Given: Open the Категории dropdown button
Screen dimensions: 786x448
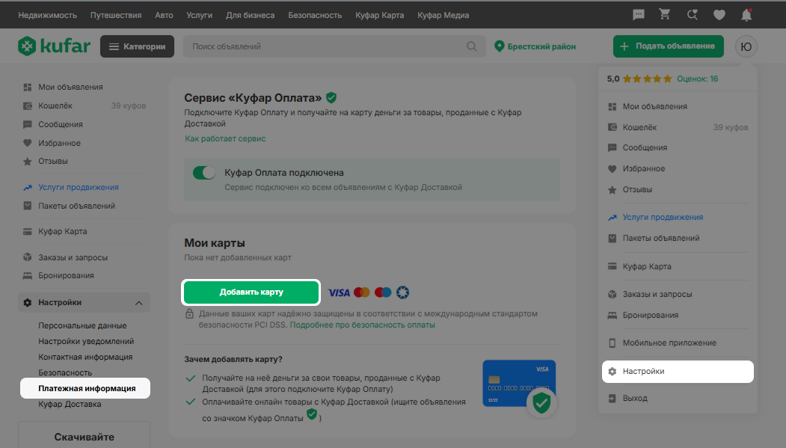Looking at the screenshot, I should click(x=138, y=46).
